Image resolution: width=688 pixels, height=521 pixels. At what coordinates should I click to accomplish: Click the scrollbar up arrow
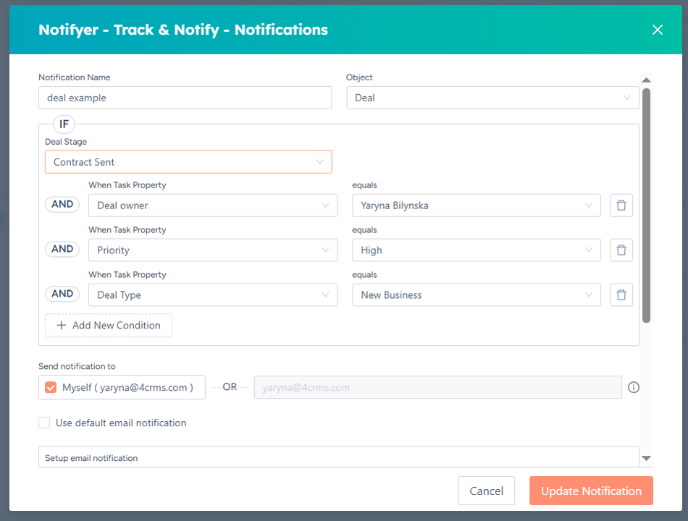[646, 80]
